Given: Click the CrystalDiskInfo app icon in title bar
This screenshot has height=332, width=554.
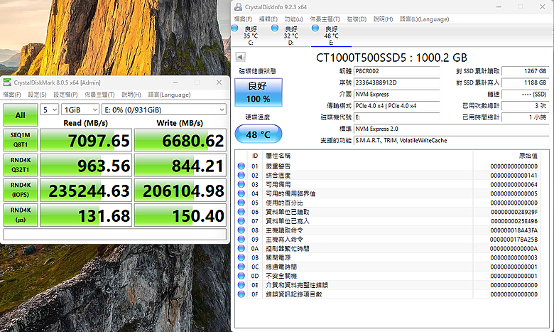Looking at the screenshot, I should (x=239, y=6).
